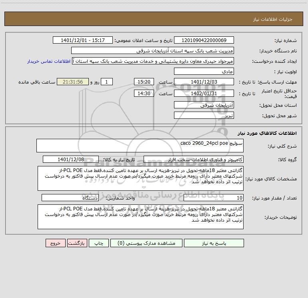This screenshot has width=308, height=298.
Task: Click the delivery city field تبریز
Action: (x=204, y=115)
